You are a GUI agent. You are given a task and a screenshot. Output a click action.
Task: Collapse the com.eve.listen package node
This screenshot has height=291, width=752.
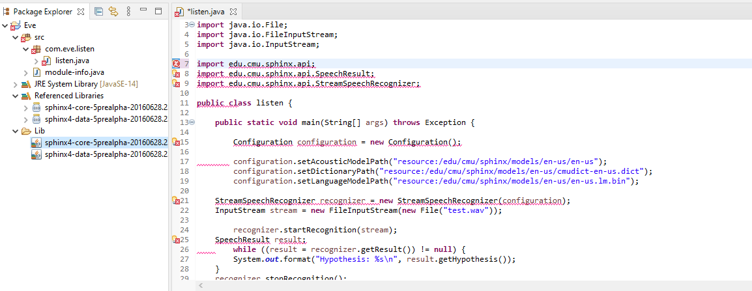point(26,49)
